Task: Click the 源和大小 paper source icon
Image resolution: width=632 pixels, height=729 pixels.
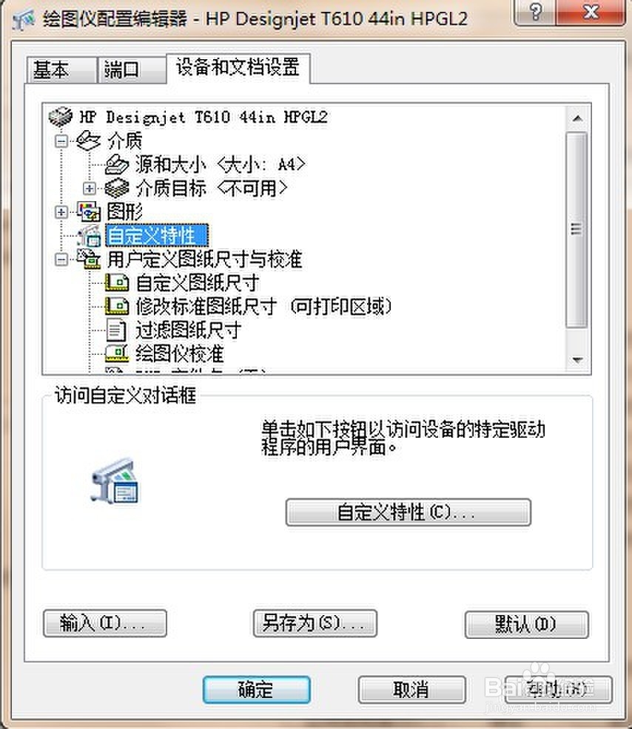Action: click(117, 165)
